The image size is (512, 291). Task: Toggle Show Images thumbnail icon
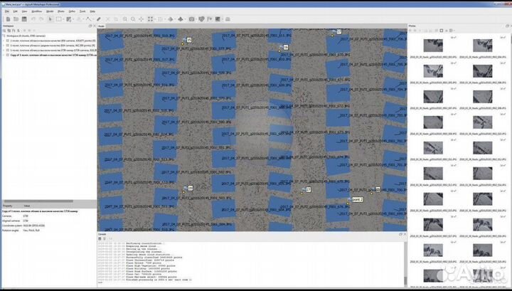pos(218,19)
